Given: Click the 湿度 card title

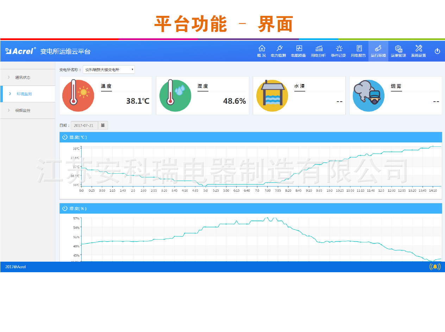Looking at the screenshot, I should click(203, 86).
